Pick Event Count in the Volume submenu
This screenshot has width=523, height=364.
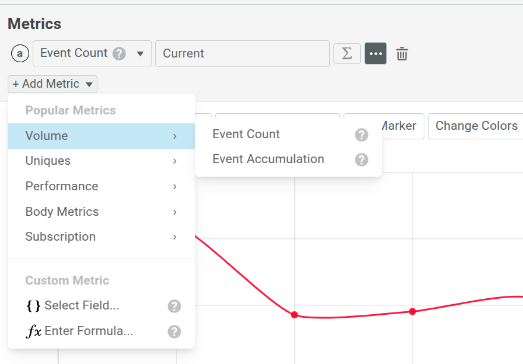point(246,134)
